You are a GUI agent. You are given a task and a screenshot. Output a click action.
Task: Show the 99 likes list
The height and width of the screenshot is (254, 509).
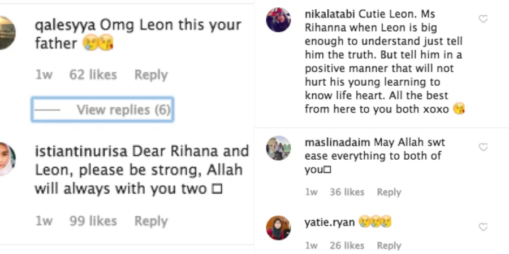coord(93,221)
